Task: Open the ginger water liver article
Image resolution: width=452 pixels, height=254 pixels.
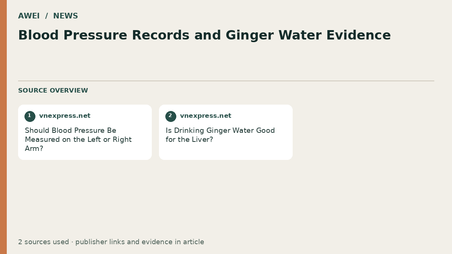Action: [x=220, y=135]
